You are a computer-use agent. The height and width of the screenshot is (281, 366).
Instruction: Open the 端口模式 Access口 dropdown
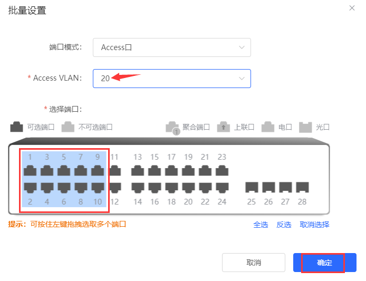point(172,47)
